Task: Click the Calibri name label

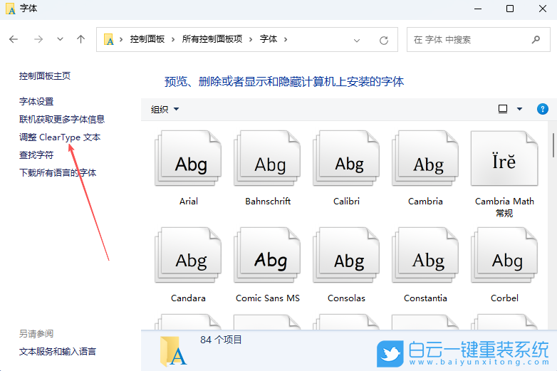Action: 346,202
